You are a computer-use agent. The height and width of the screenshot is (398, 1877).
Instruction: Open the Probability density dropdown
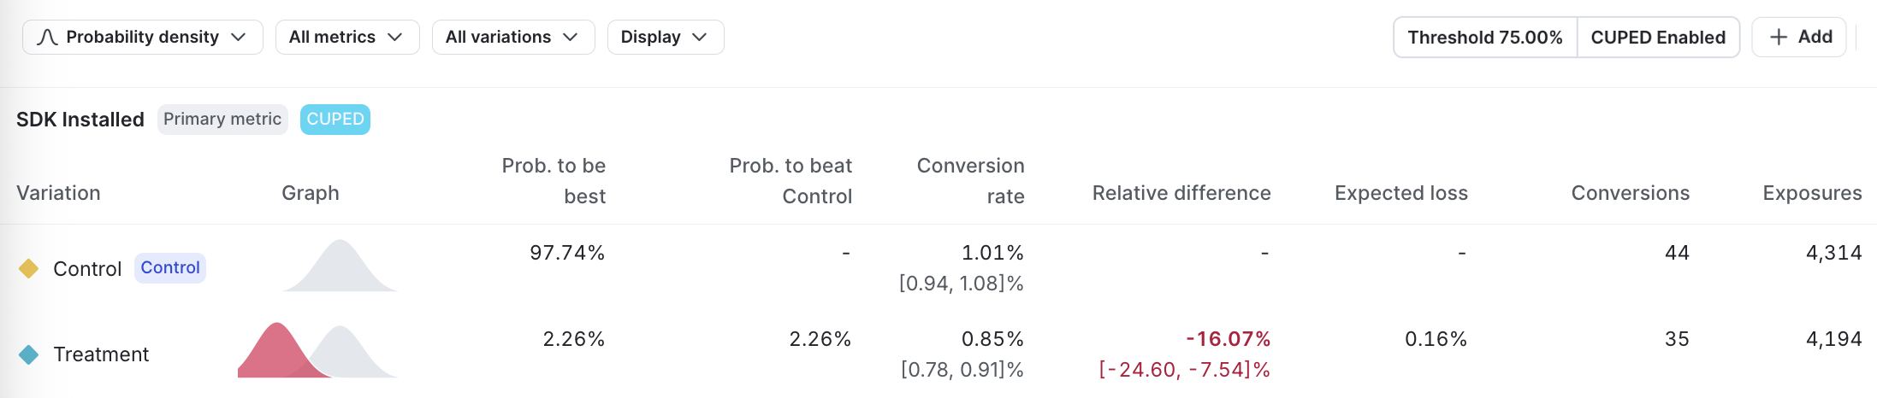[142, 38]
